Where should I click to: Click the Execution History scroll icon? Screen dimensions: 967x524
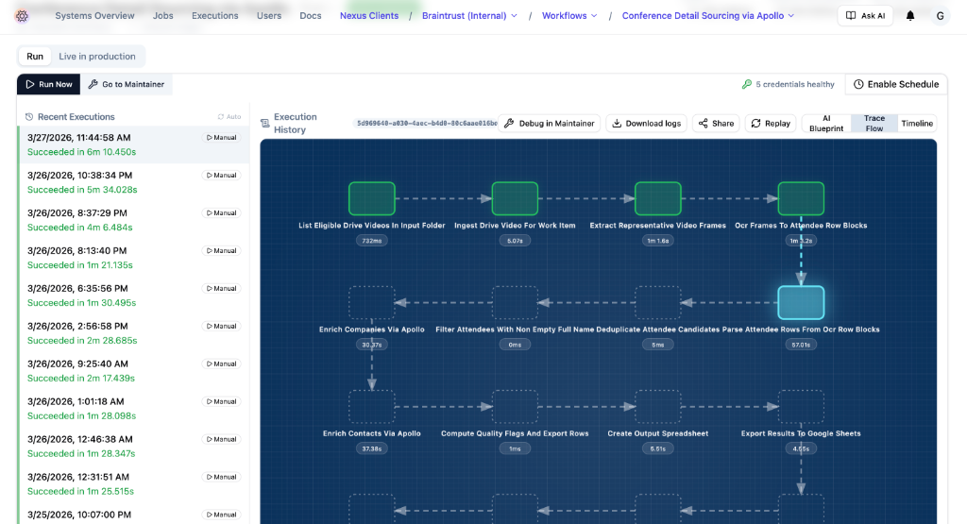[x=265, y=124]
